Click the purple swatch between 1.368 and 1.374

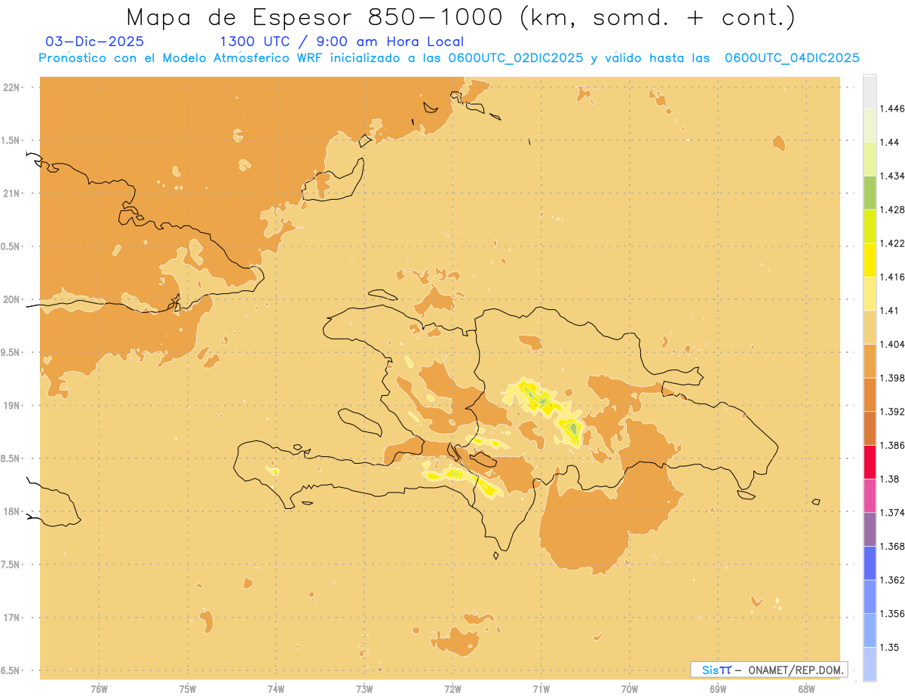pyautogui.click(x=870, y=529)
